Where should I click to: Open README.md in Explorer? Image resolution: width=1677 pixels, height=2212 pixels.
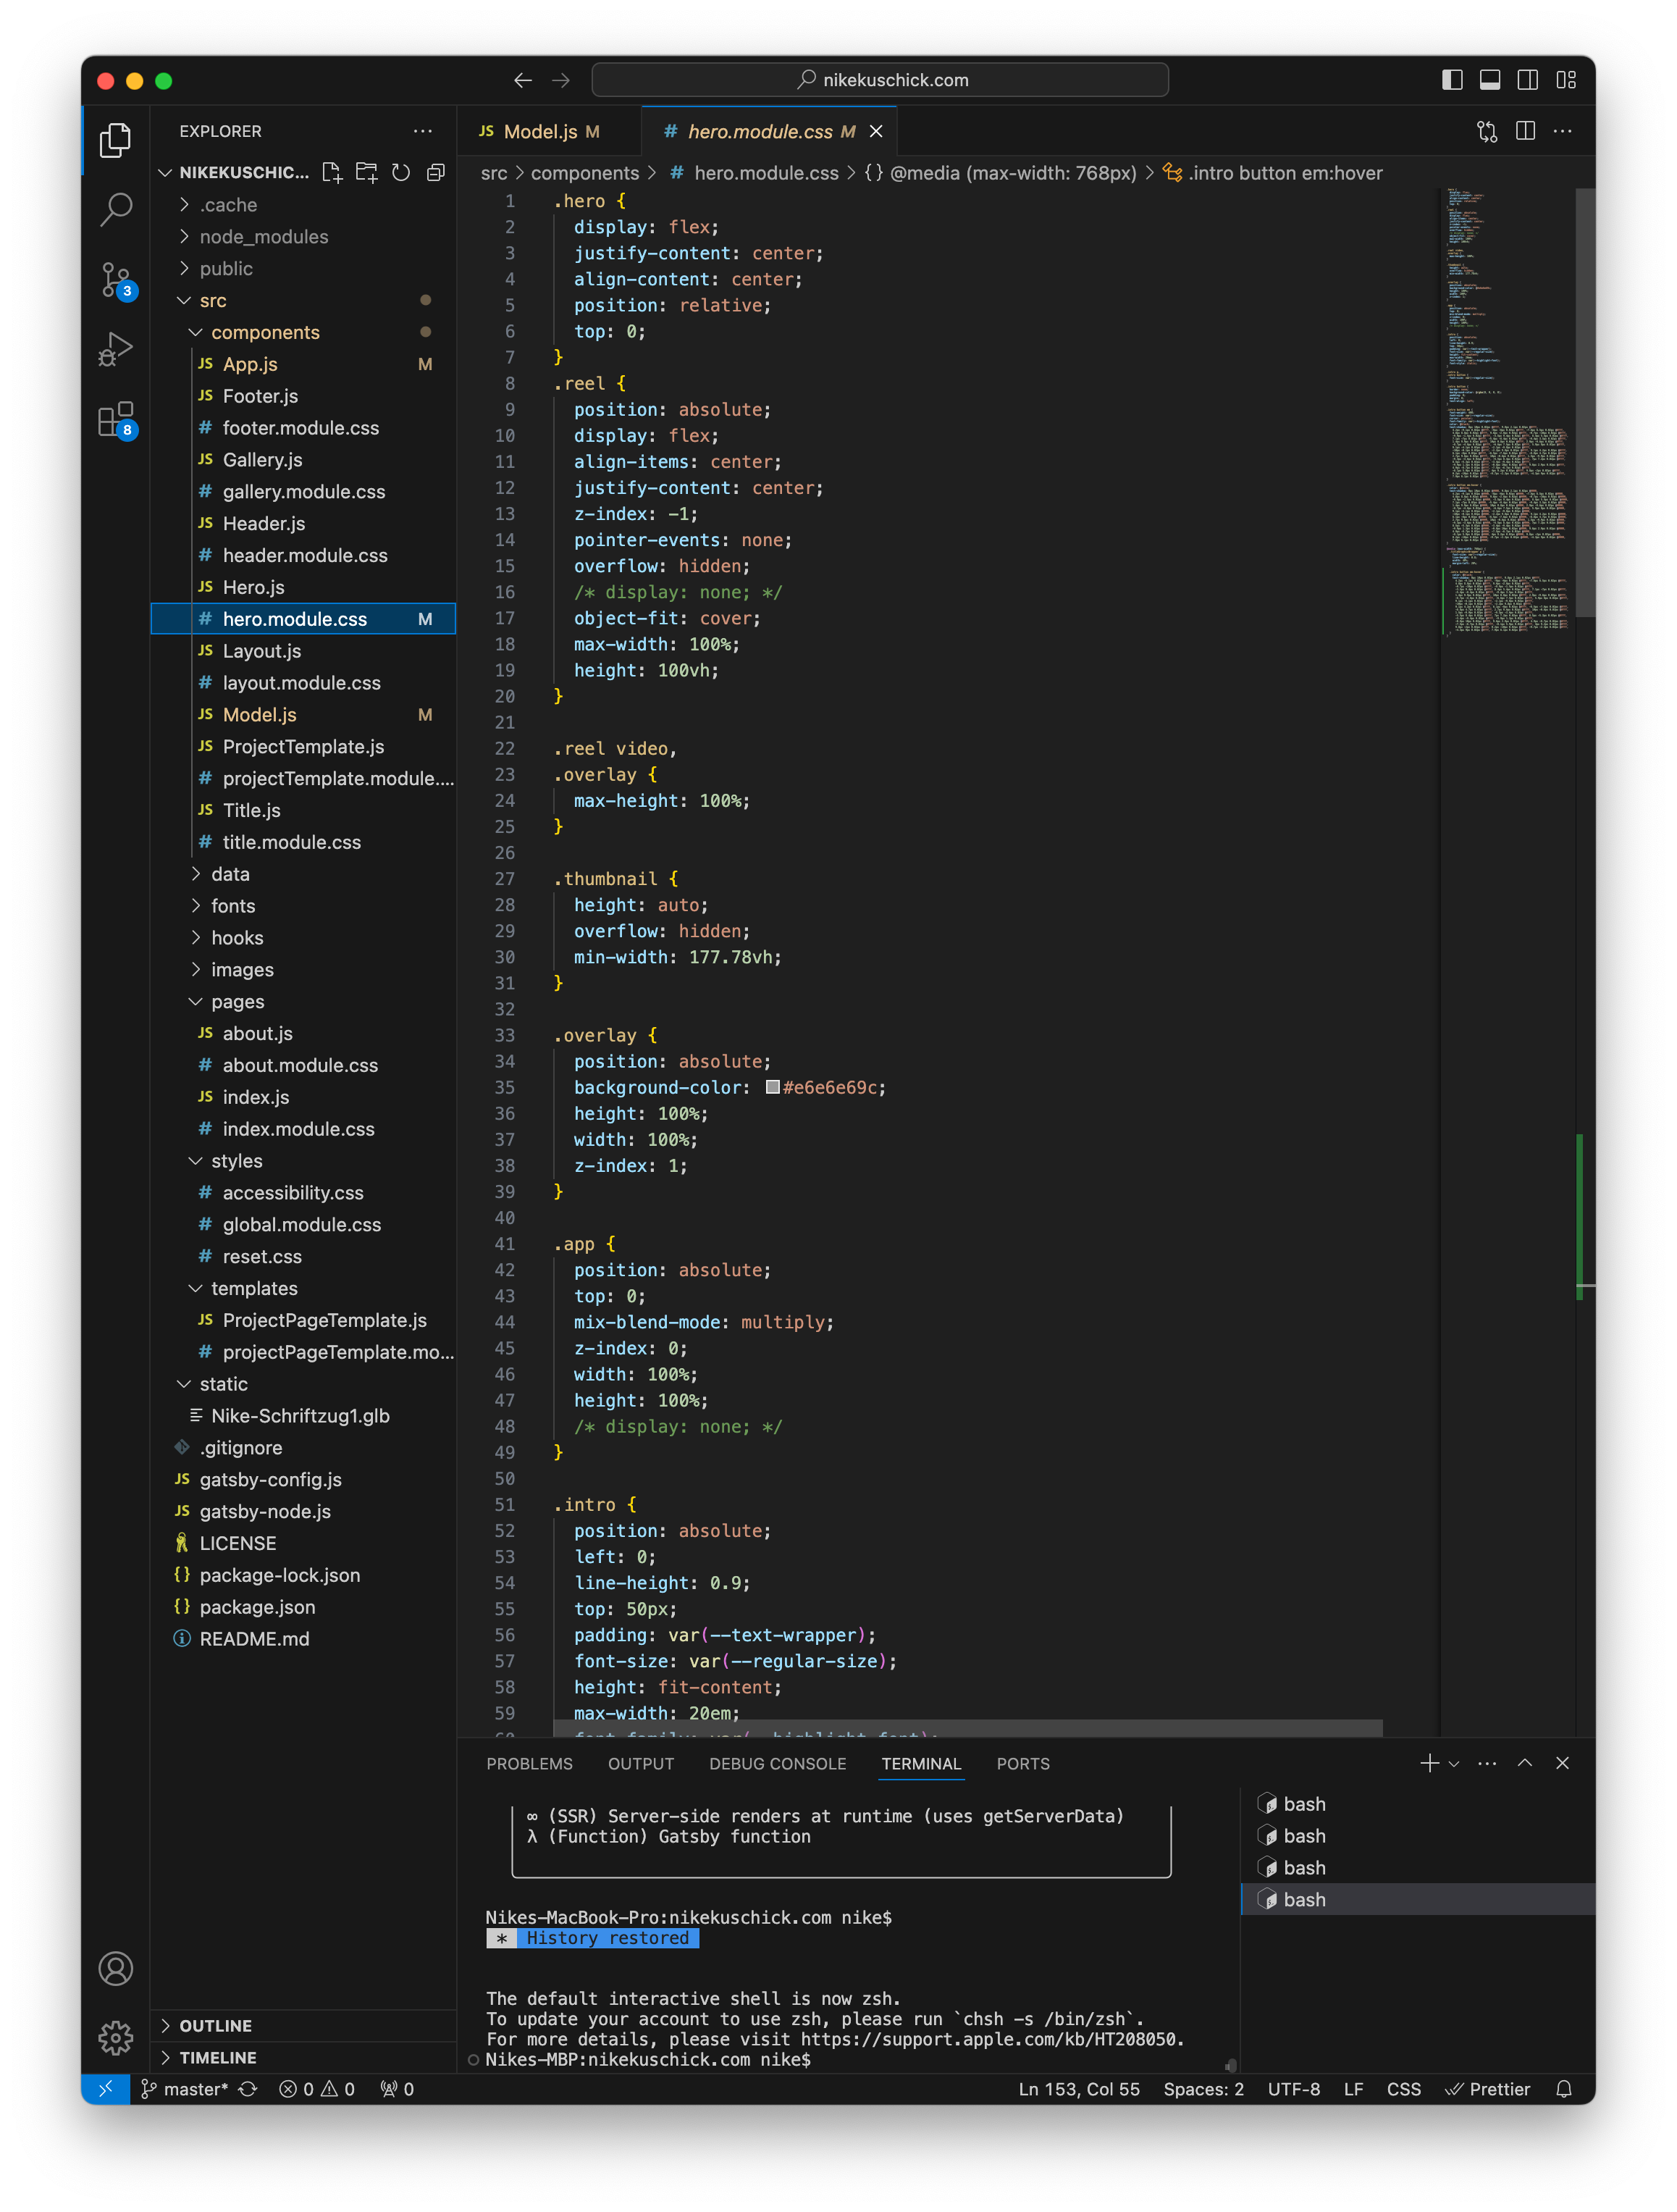pyautogui.click(x=304, y=1639)
